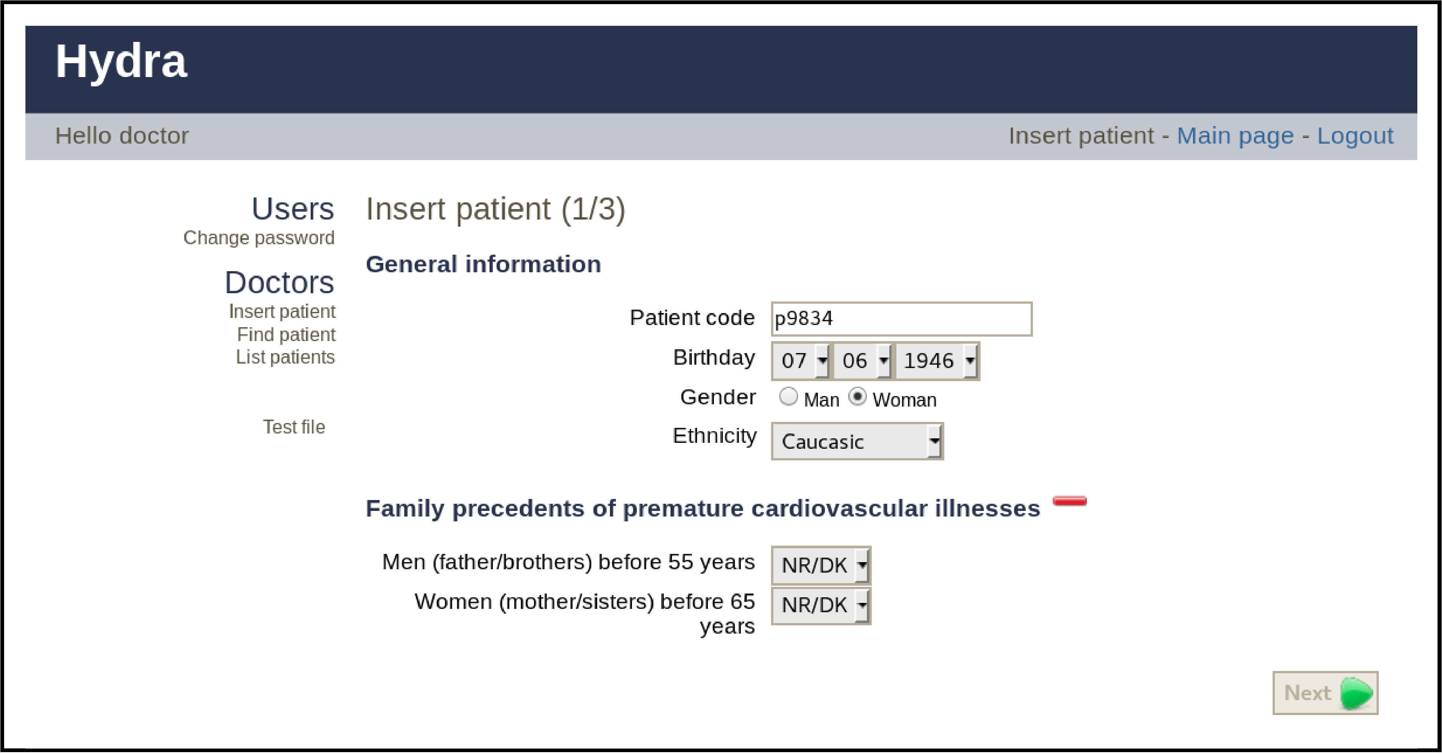Open the Men before 55 years dropdown
This screenshot has height=754, width=1442.
(x=820, y=565)
